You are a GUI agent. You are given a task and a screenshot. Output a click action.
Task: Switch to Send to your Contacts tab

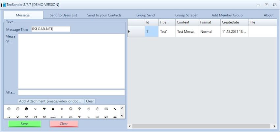[104, 15]
